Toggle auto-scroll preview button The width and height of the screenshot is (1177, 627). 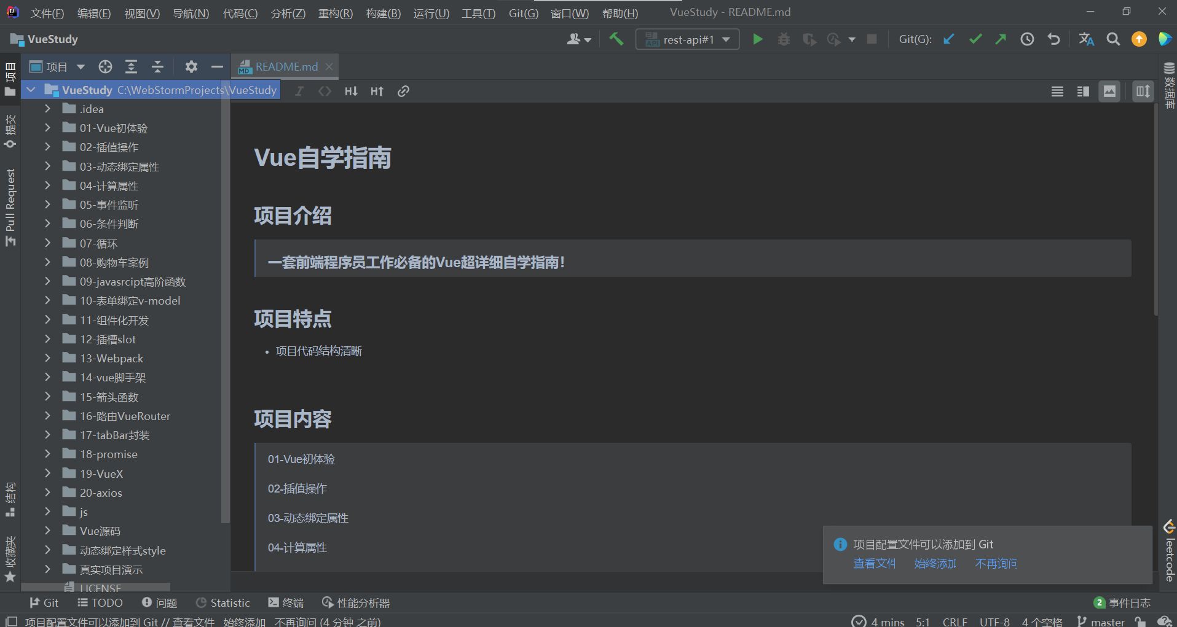pos(1143,92)
